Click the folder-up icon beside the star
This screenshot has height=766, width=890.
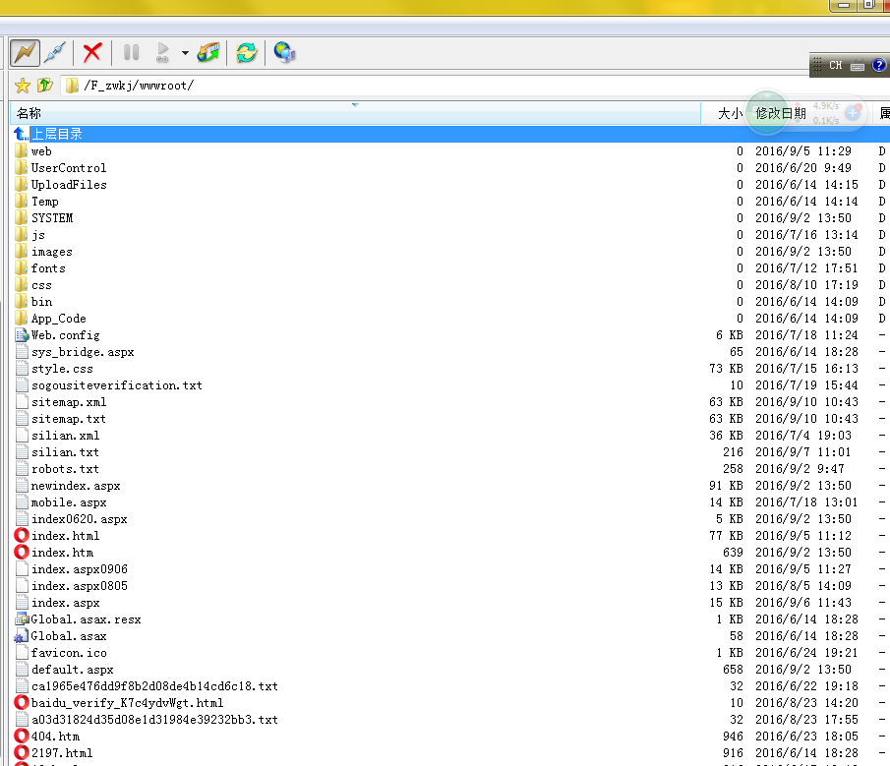point(44,86)
